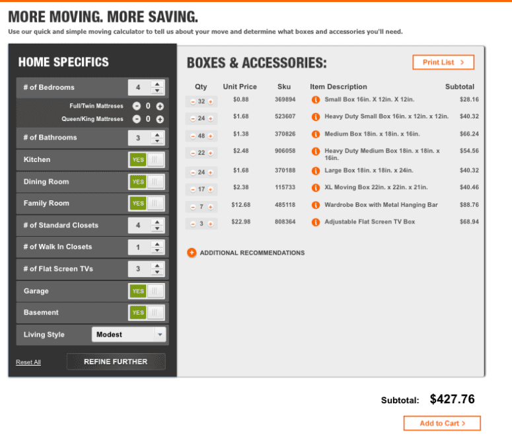This screenshot has width=512, height=443.
Task: Decrease quantity of Flat Screen TV Box
Action: point(193,223)
